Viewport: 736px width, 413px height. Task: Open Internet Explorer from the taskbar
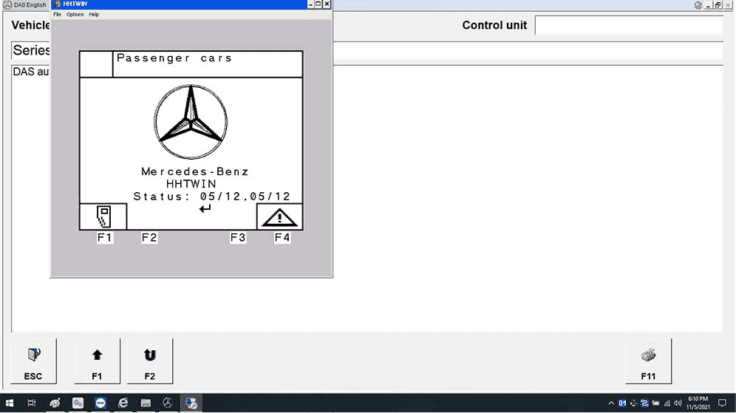123,403
